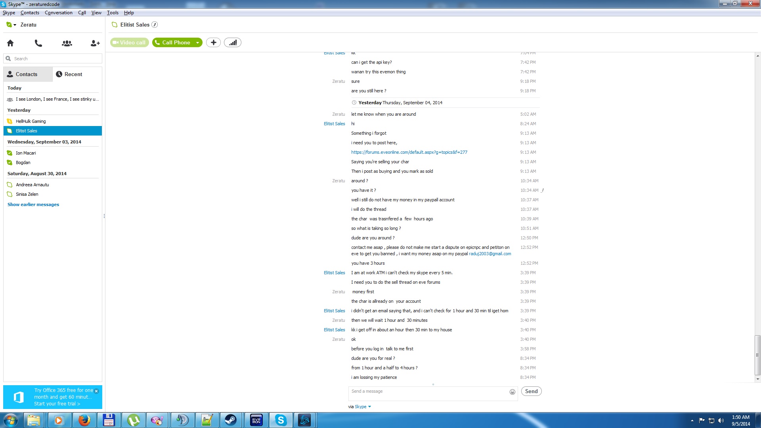761x428 pixels.
Task: Go to Skype Home icon
Action: point(10,43)
